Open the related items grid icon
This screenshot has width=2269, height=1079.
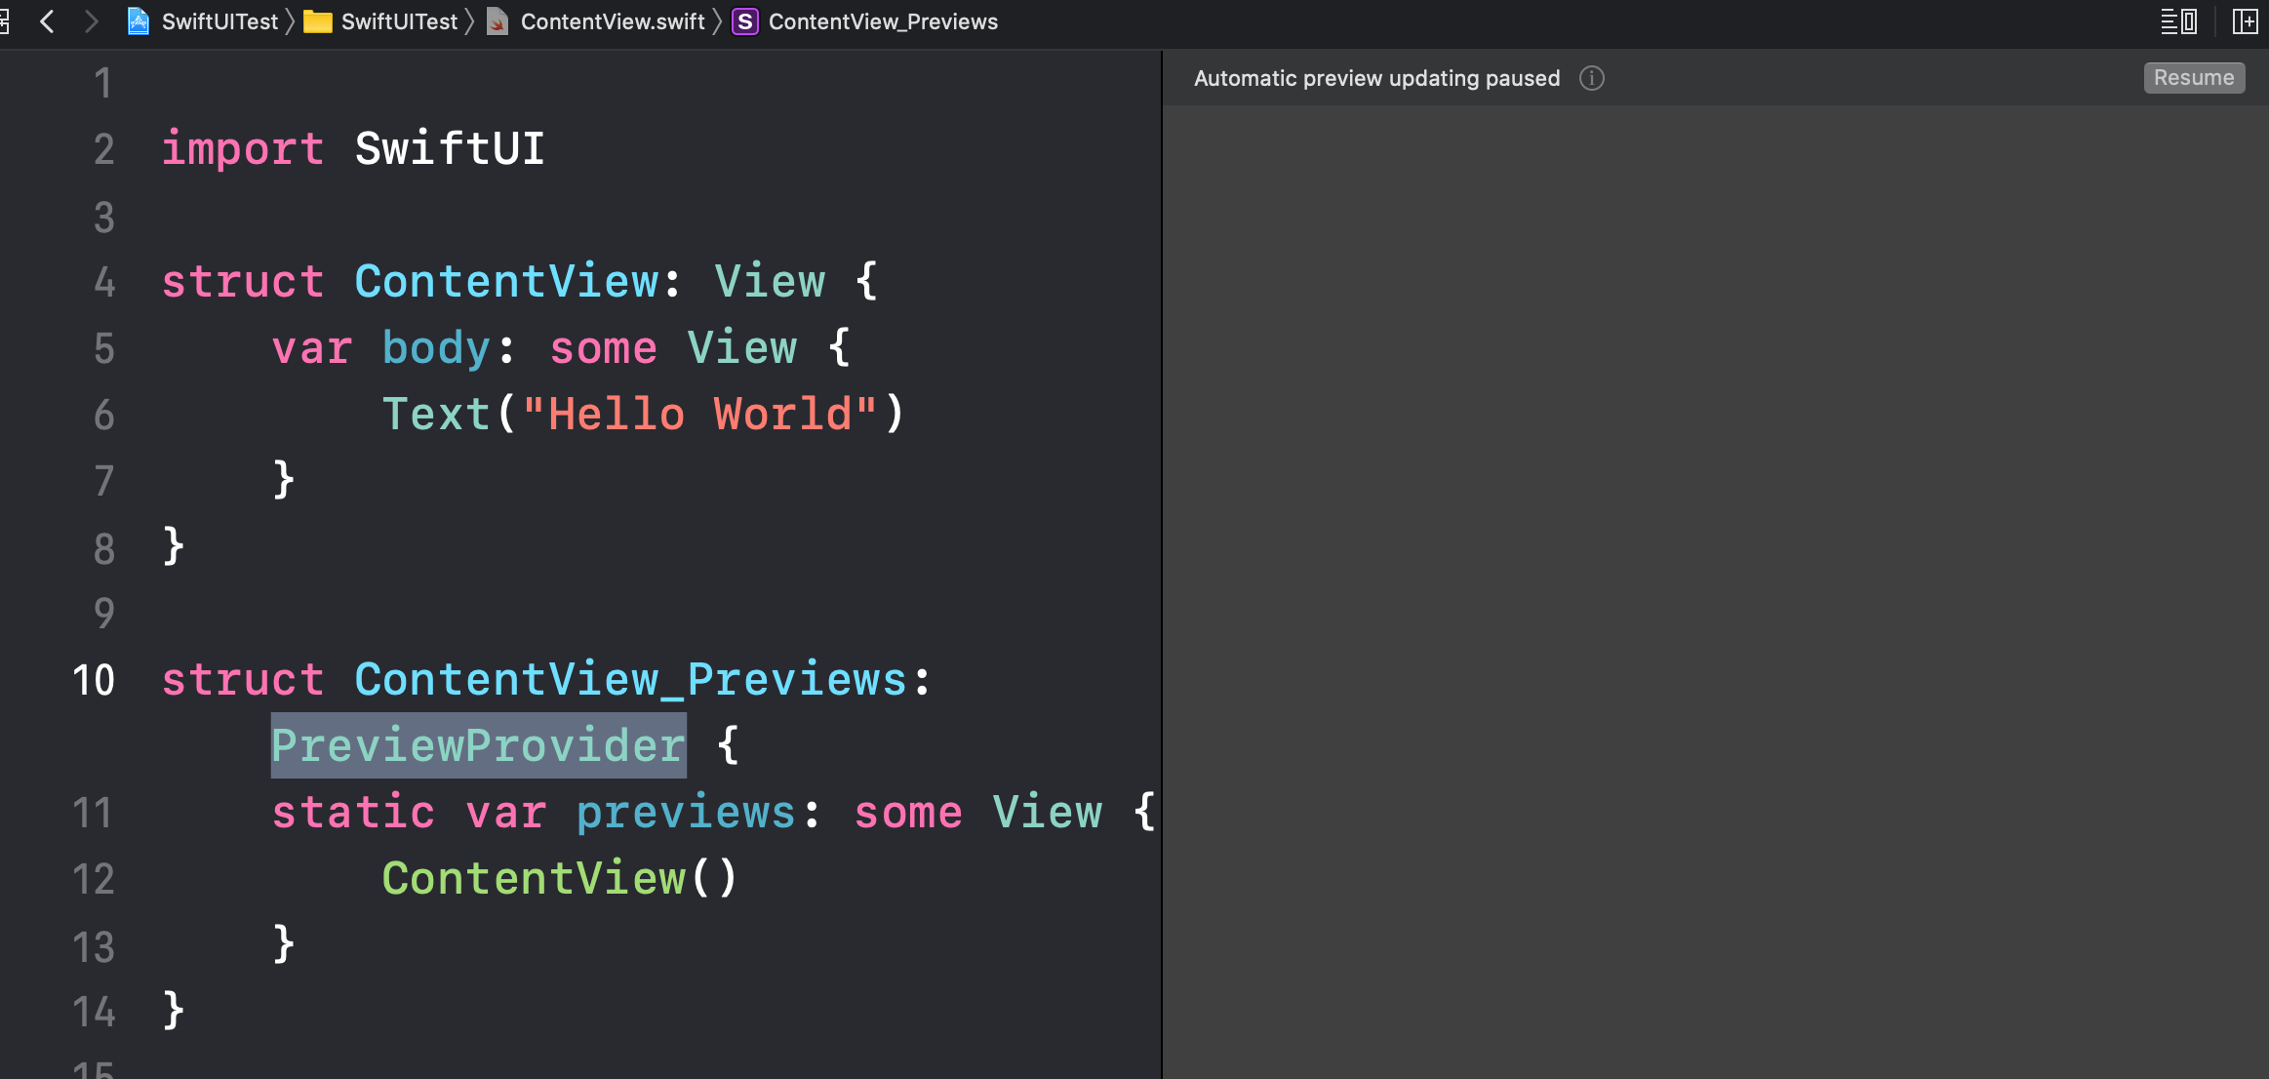(5, 21)
